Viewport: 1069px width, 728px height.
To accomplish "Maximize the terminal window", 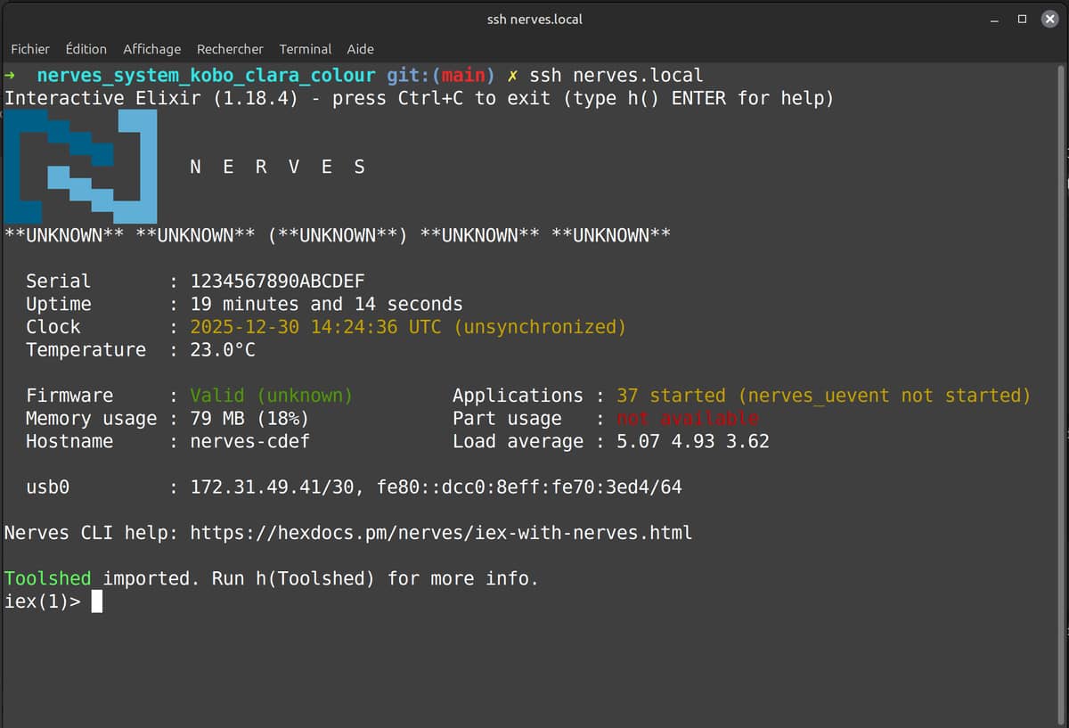I will [1022, 19].
